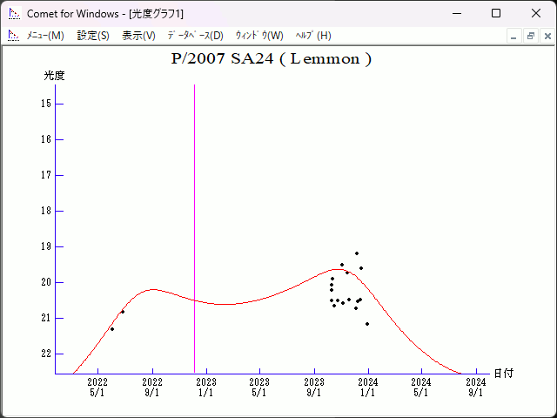Screen dimensions: 557x418
Task: Select the faintest observation point near 2024 1/1
Action: point(367,324)
